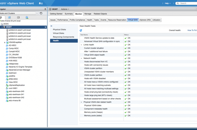Switch to the Manage tab

click(88, 14)
